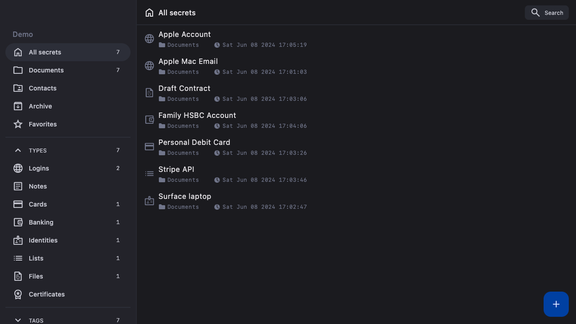Open the Surface laptop identity entry
The height and width of the screenshot is (324, 576).
(x=184, y=197)
